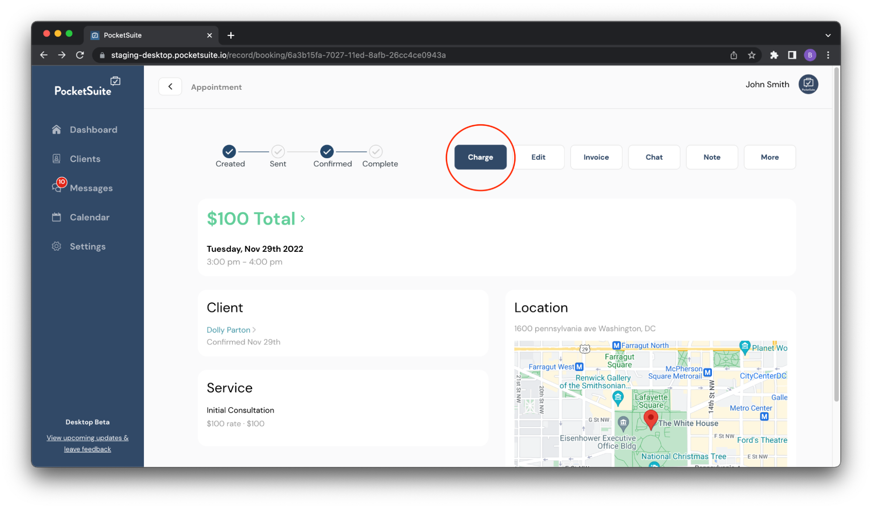Click the $100 rate · $100 text
Viewport: 872px width, 509px height.
236,424
